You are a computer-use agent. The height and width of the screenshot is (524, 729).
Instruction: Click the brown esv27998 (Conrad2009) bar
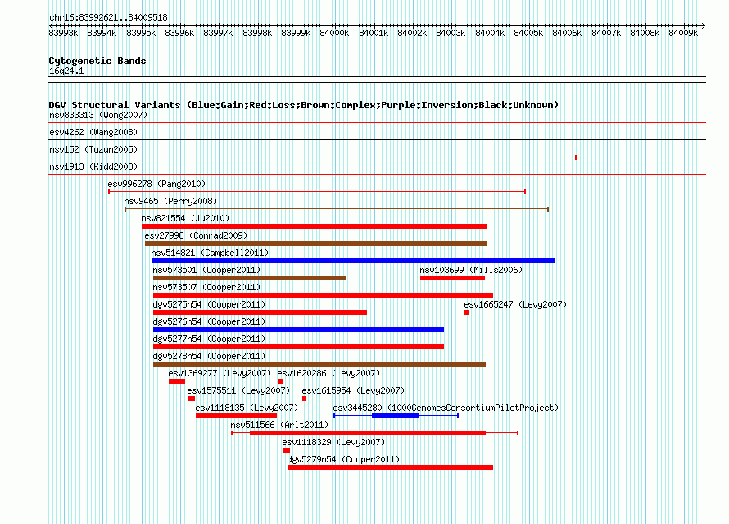click(316, 244)
